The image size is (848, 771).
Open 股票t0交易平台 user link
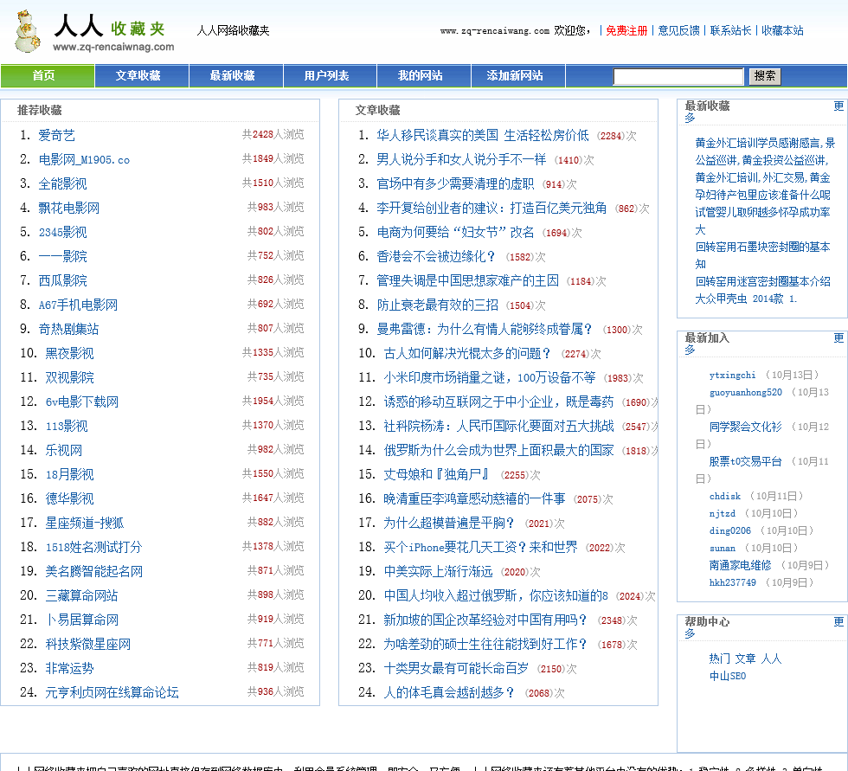point(745,462)
